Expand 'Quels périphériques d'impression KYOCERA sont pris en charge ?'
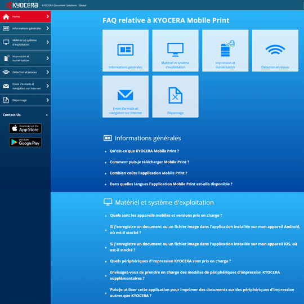 [171, 261]
